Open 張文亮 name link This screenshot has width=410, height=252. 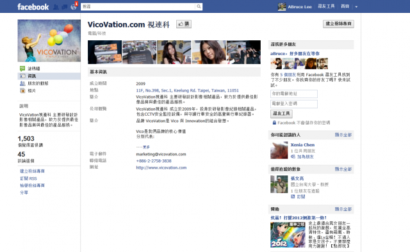point(297,178)
